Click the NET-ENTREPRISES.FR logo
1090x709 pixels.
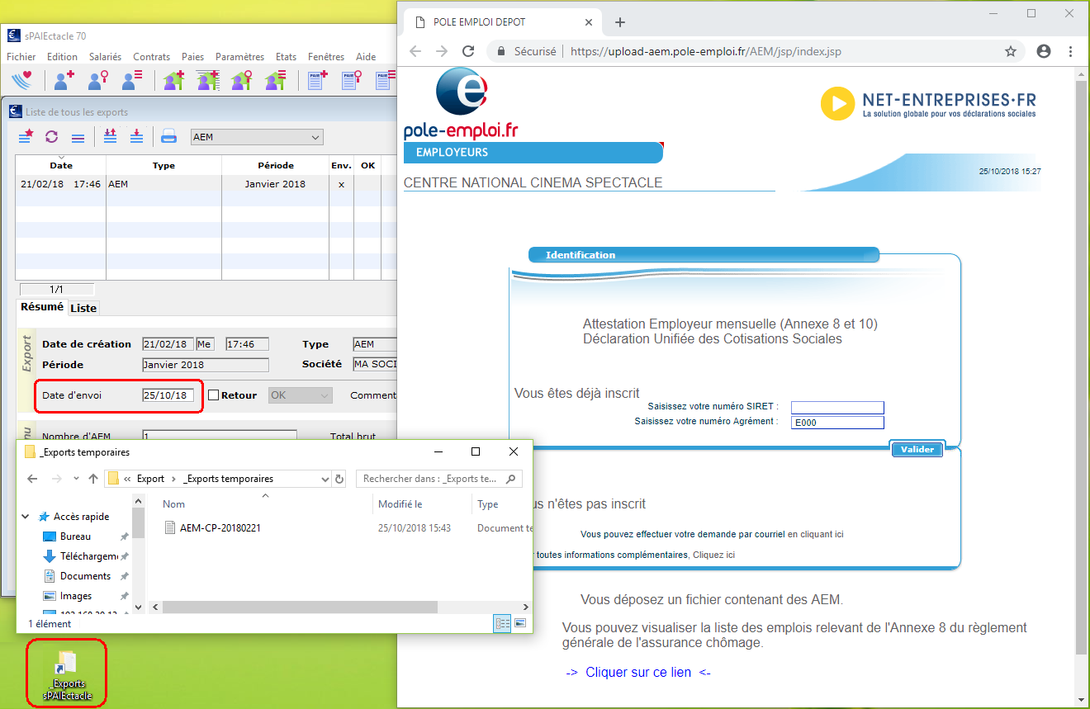click(x=927, y=104)
